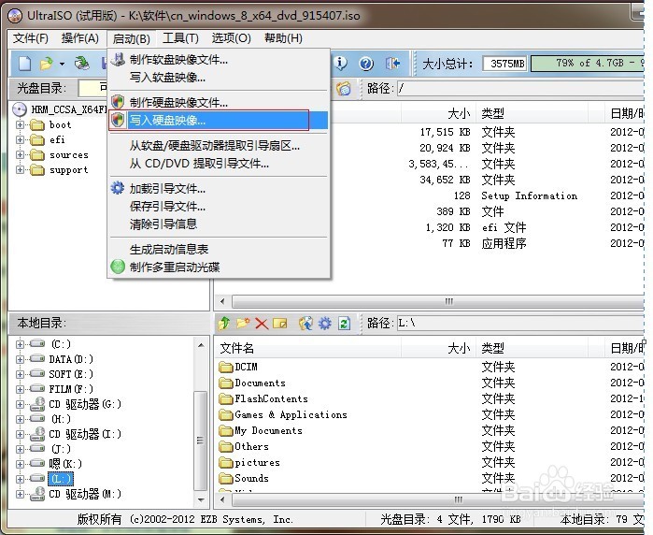
Task: Click the 光盘目录 bootable type field
Action: pyautogui.click(x=92, y=88)
